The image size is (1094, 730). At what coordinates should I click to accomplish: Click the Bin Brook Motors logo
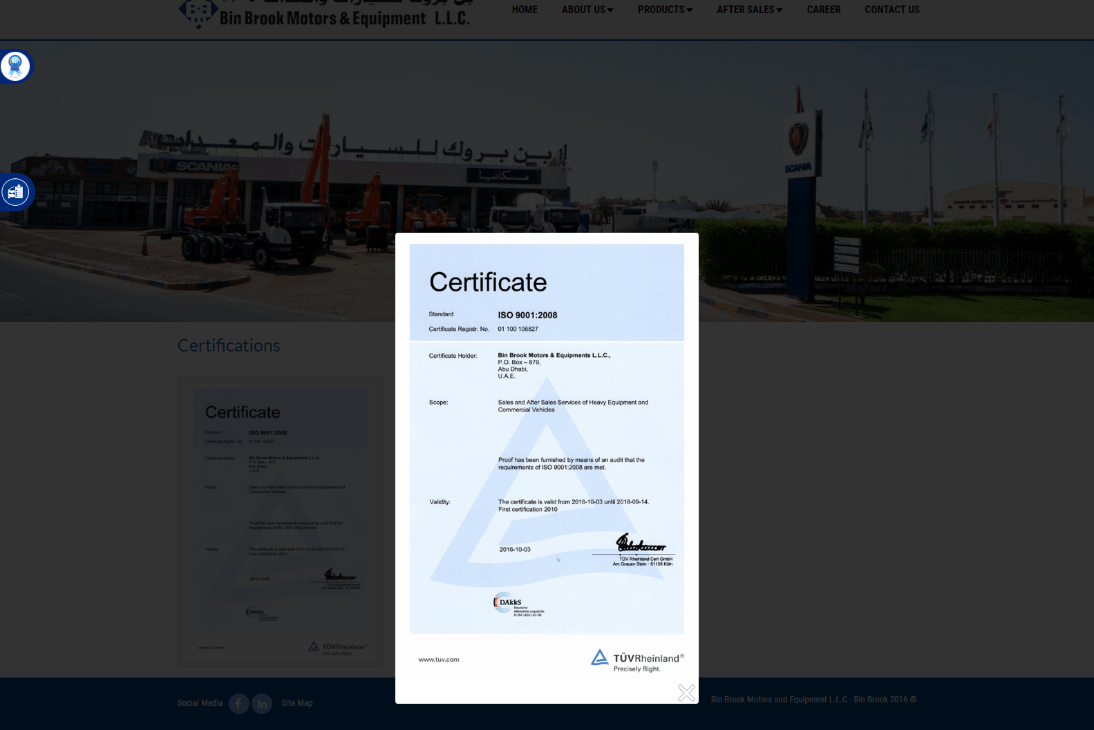click(x=325, y=15)
